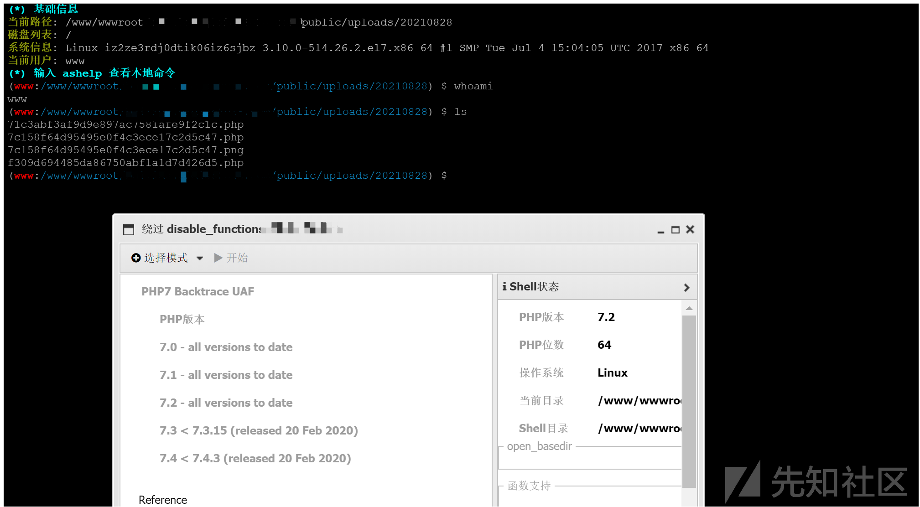Screen dimensions: 920x507
Task: Click the Shell状态 panel header title
Action: coord(534,287)
